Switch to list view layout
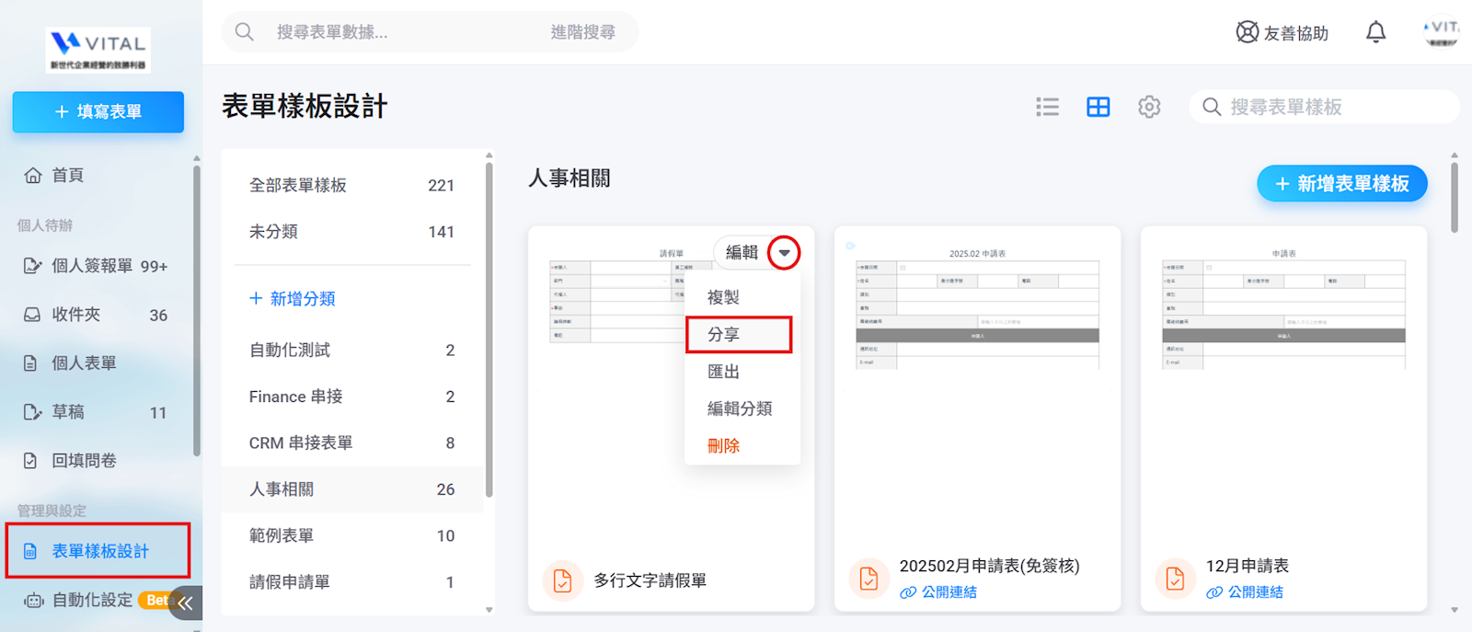Viewport: 1472px width, 632px height. [x=1047, y=107]
